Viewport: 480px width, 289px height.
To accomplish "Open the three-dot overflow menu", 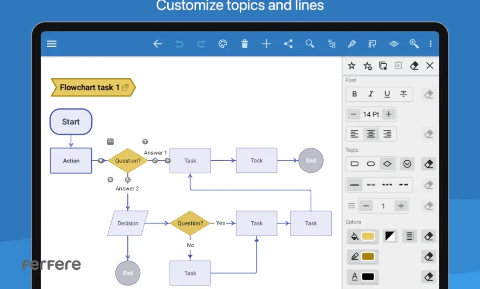I will pos(430,44).
